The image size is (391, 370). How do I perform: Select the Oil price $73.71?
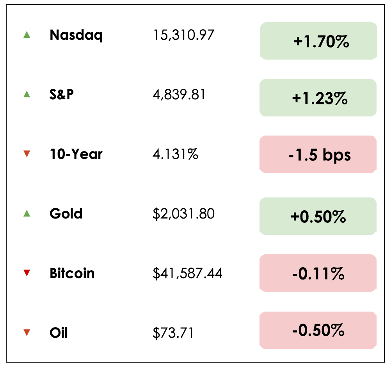click(173, 333)
